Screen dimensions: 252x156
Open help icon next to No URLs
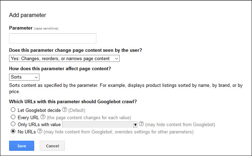point(40,131)
